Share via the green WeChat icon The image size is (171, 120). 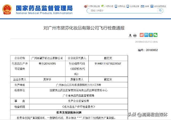tap(156, 35)
